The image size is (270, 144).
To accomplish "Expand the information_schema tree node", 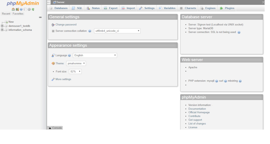I will click(x=2, y=30).
